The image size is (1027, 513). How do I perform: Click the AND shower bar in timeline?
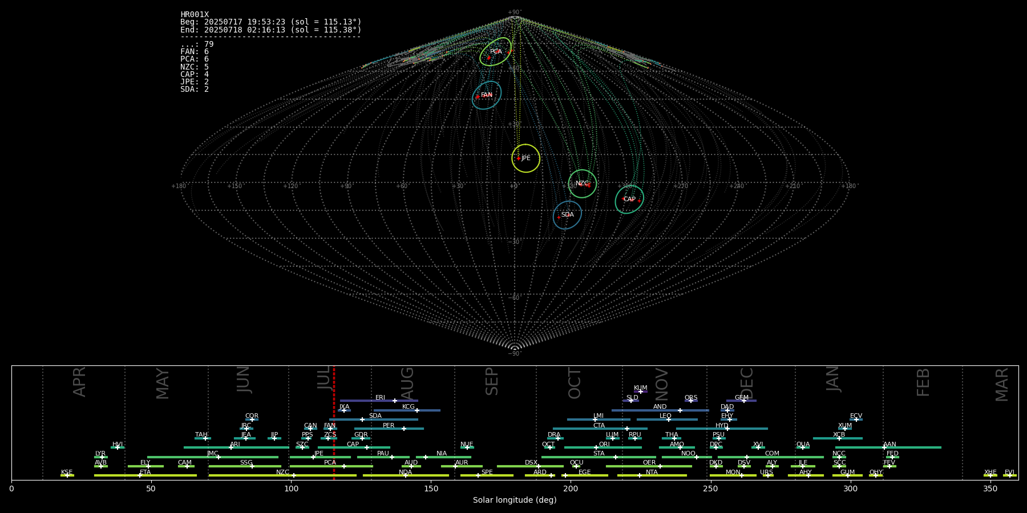660,410
